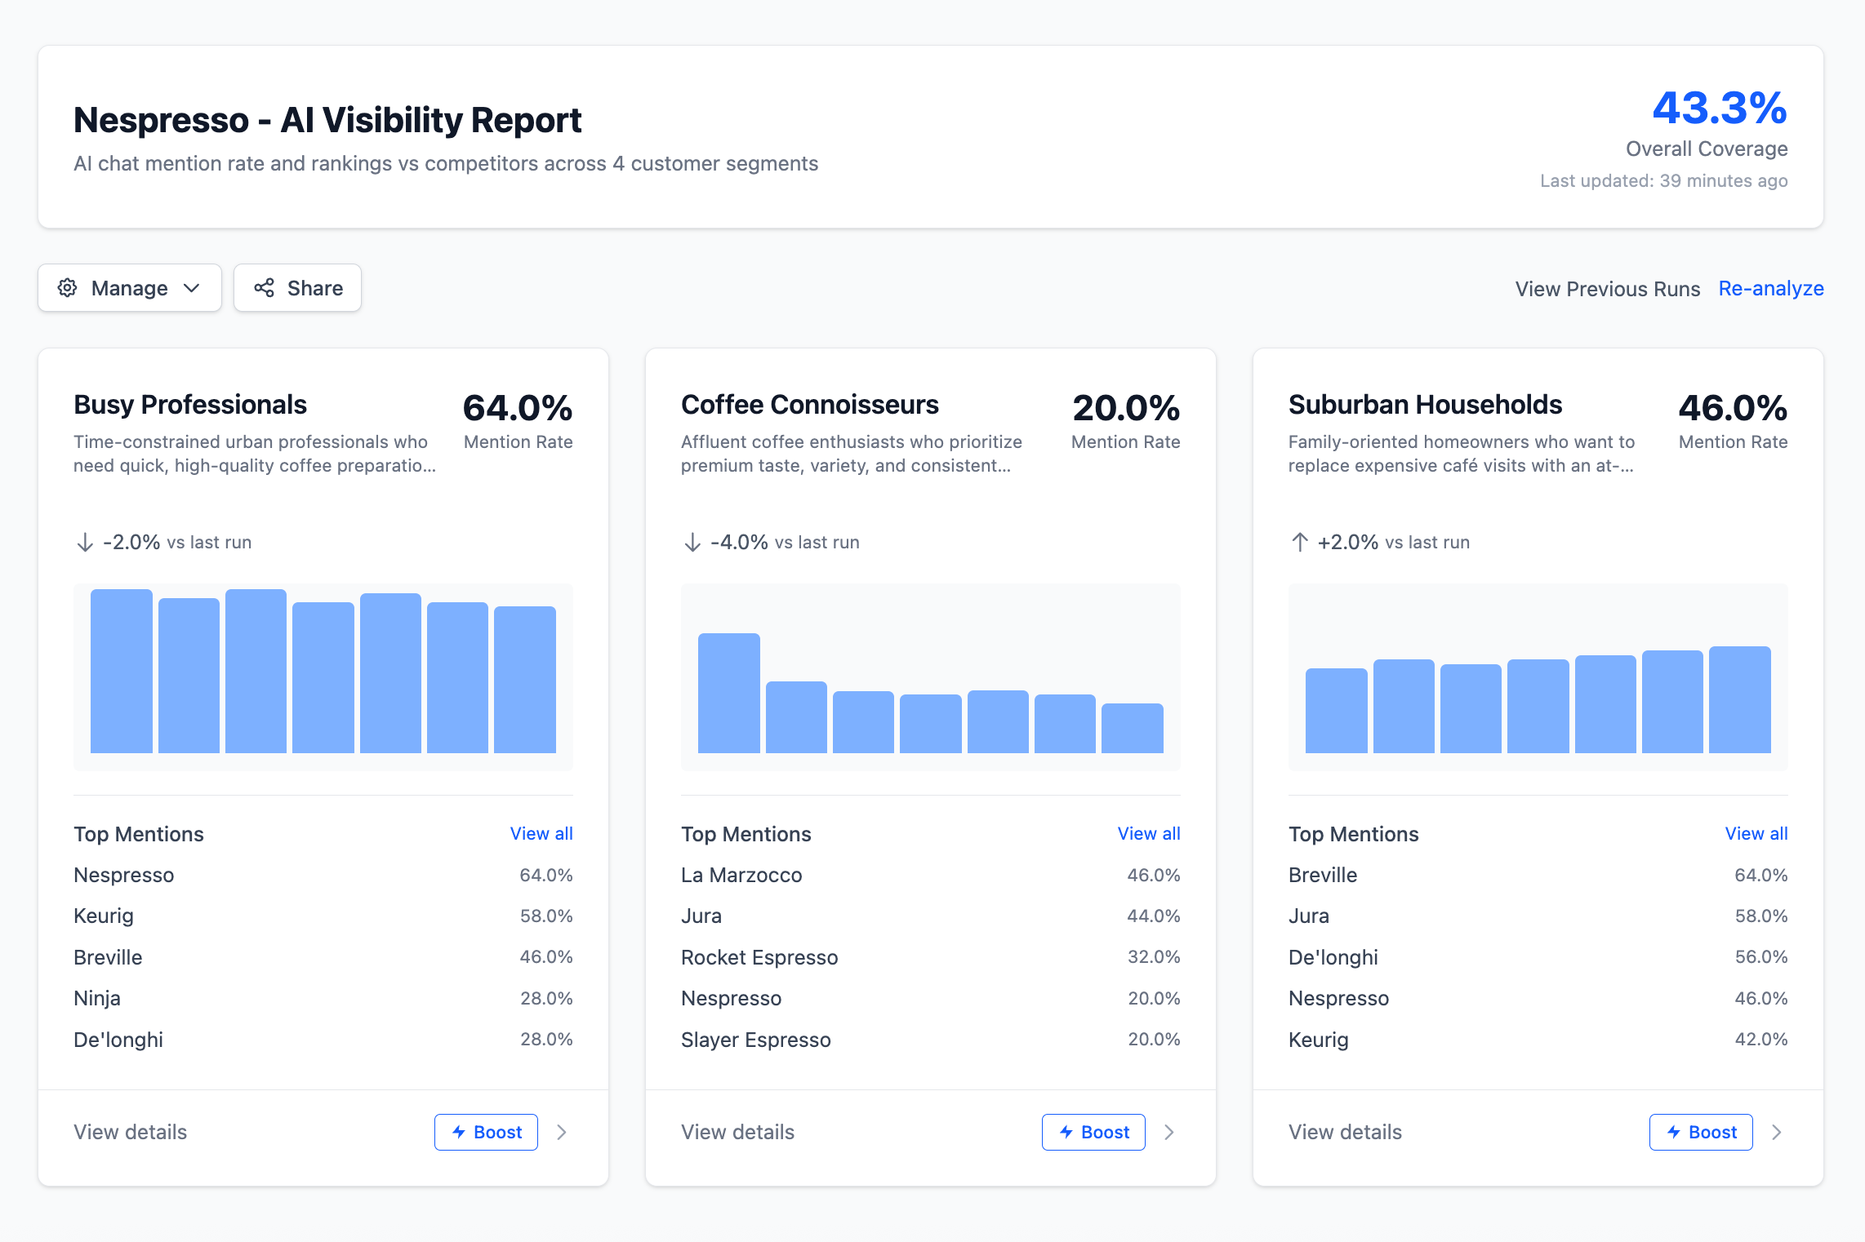
Task: Click the Share network icon
Action: (x=264, y=288)
